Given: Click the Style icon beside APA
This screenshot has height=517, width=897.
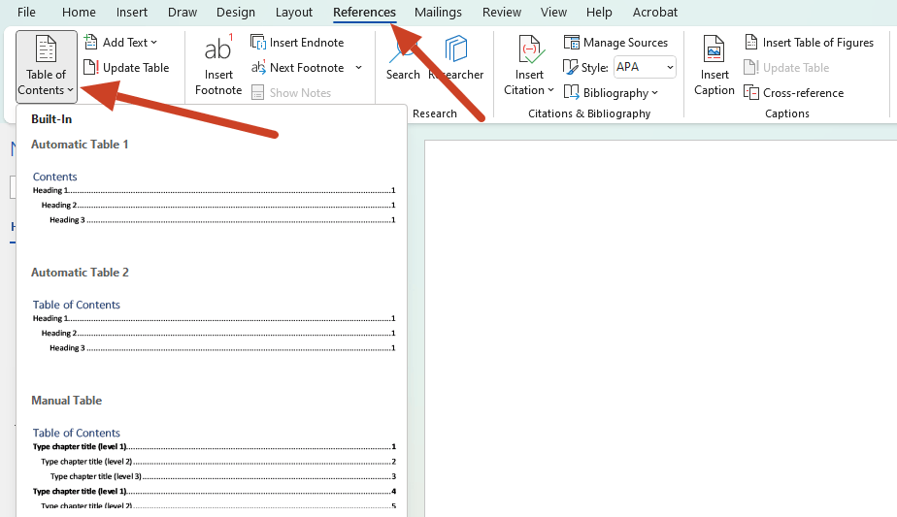Looking at the screenshot, I should tap(571, 68).
